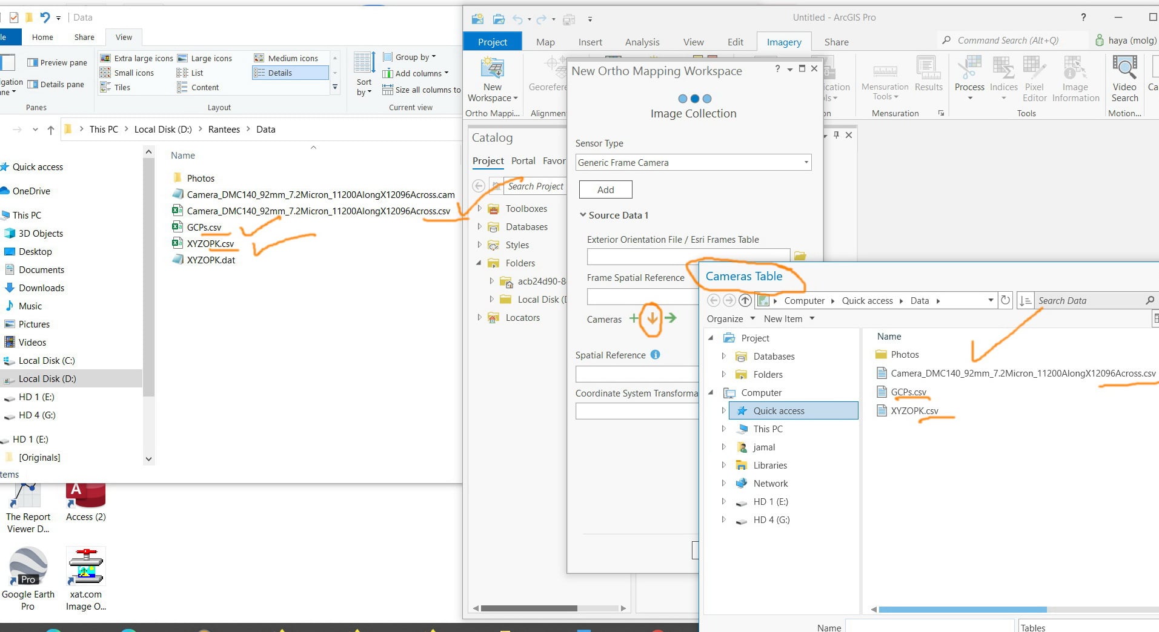
Task: Click the horizontal scrollbar in Cameras Table list
Action: (x=963, y=609)
